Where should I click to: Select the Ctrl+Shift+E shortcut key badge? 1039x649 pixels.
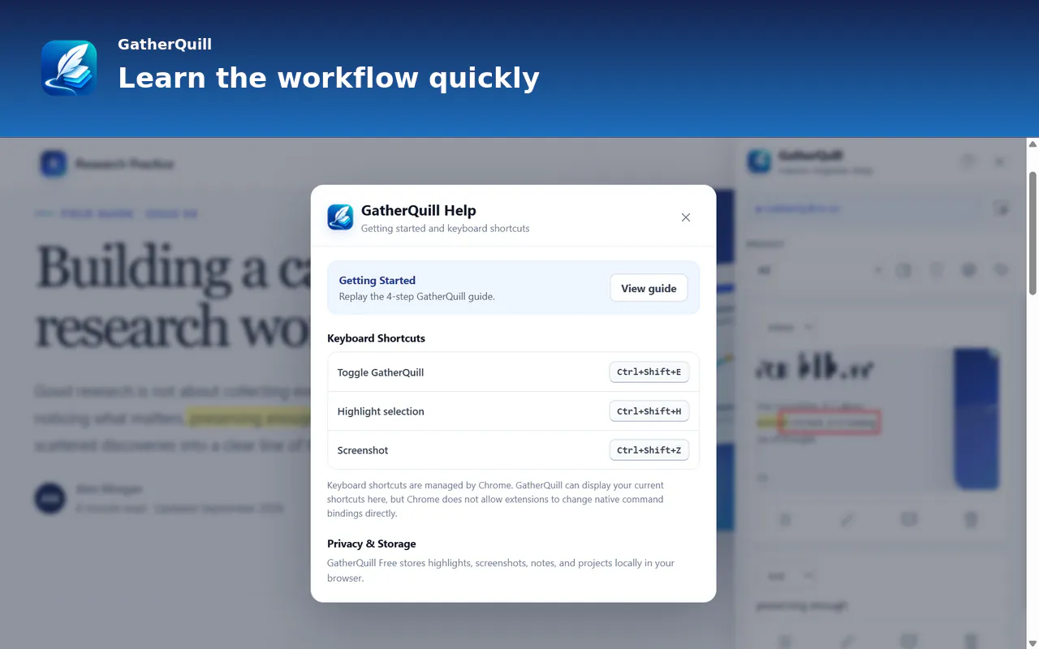649,372
